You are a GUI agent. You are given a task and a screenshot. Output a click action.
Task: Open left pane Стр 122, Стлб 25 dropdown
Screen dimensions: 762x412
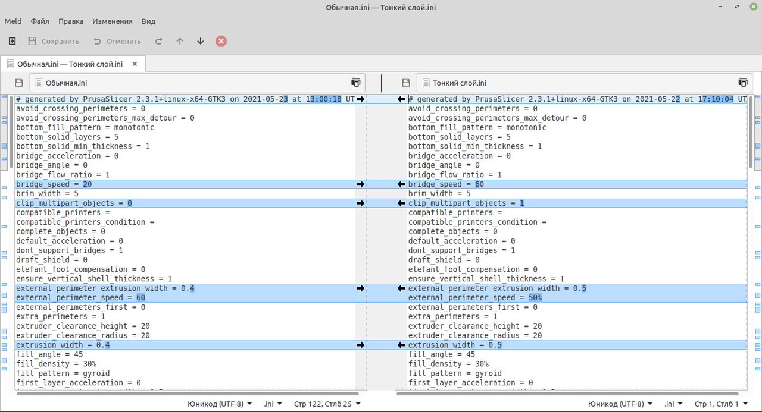(327, 404)
